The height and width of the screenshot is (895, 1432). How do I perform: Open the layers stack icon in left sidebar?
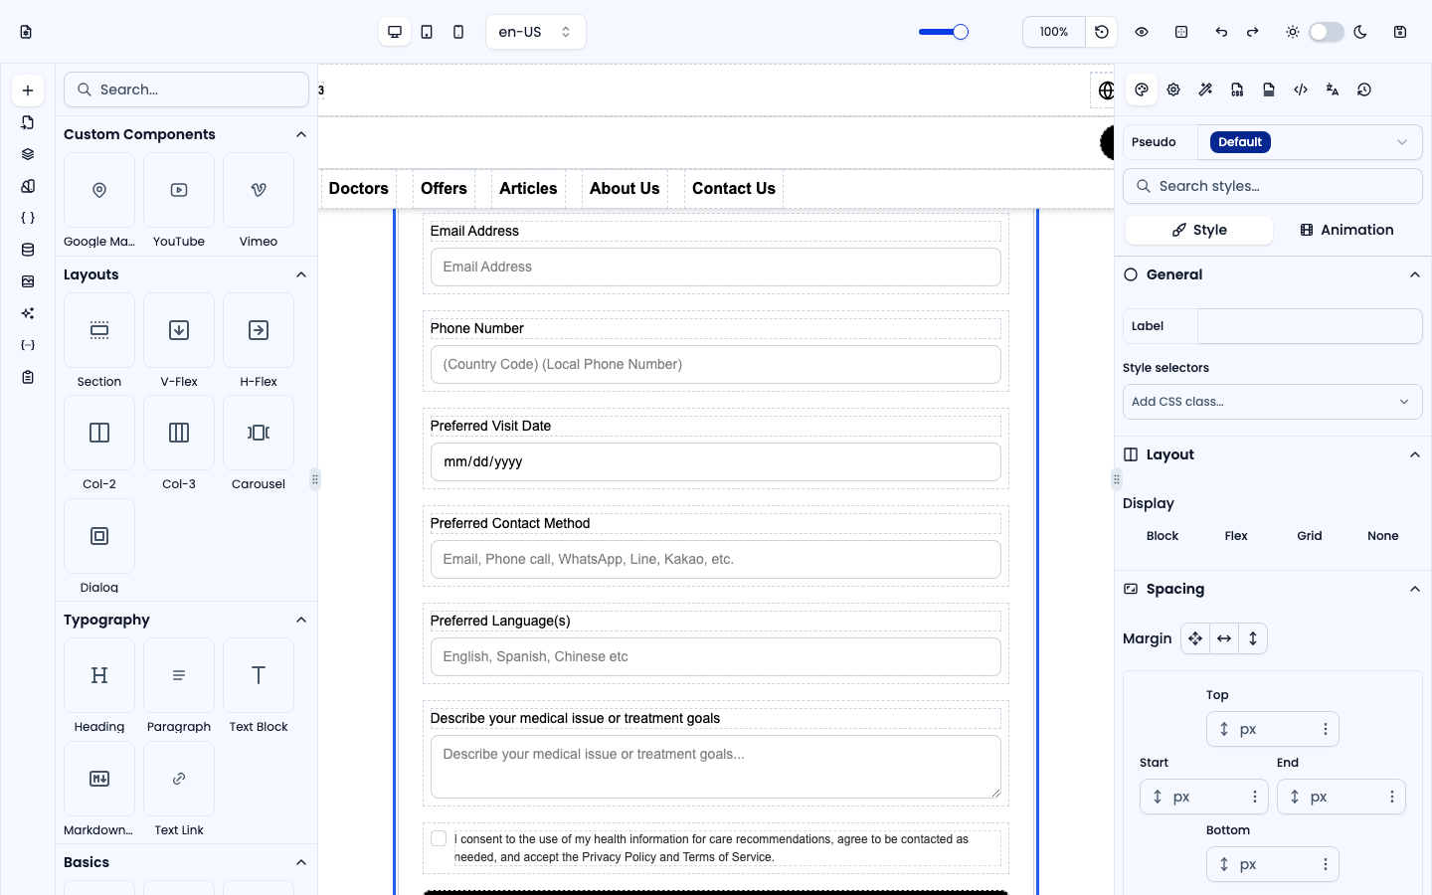(28, 154)
